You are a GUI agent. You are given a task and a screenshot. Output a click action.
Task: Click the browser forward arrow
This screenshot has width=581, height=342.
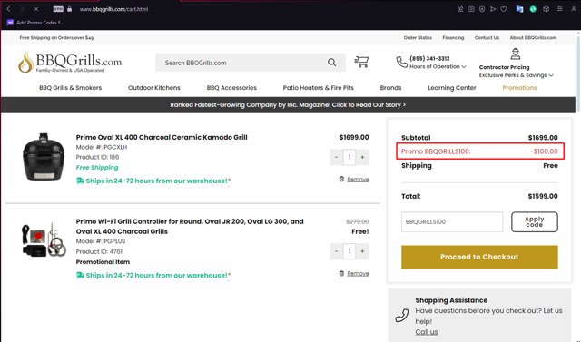tap(22, 9)
